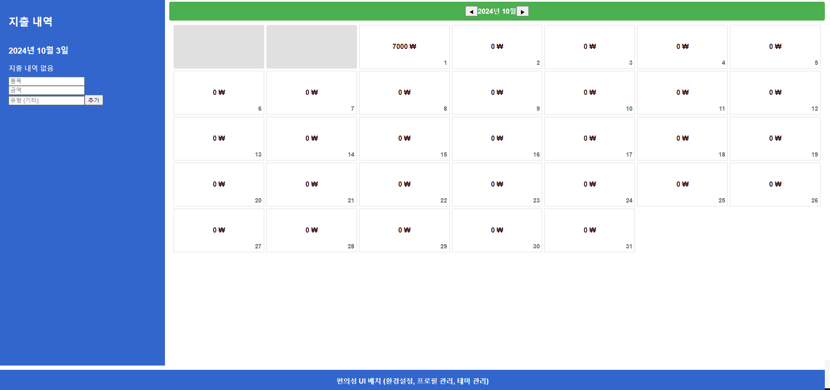Select the day 21 calendar cell

click(x=311, y=184)
